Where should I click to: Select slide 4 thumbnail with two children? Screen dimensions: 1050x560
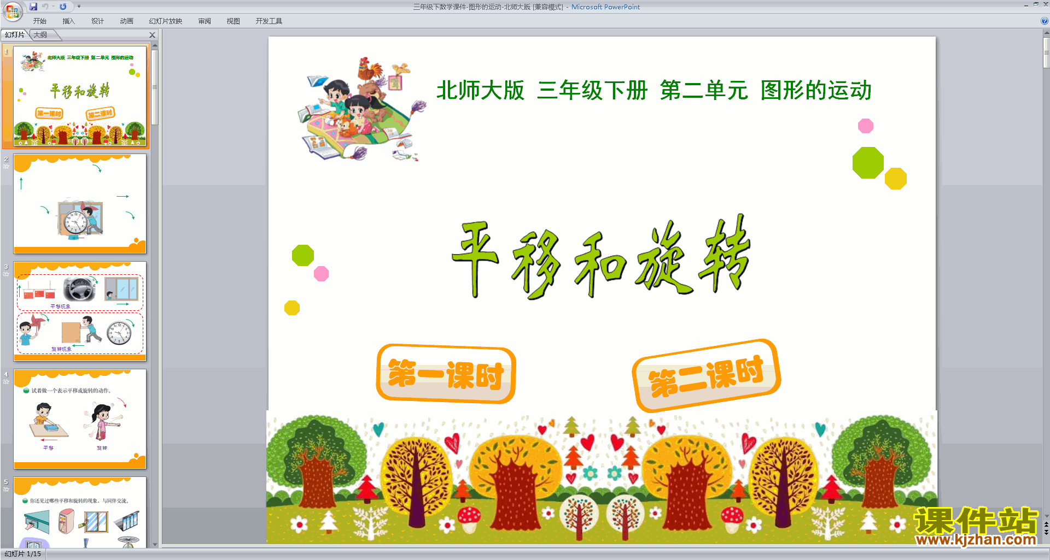(x=80, y=419)
